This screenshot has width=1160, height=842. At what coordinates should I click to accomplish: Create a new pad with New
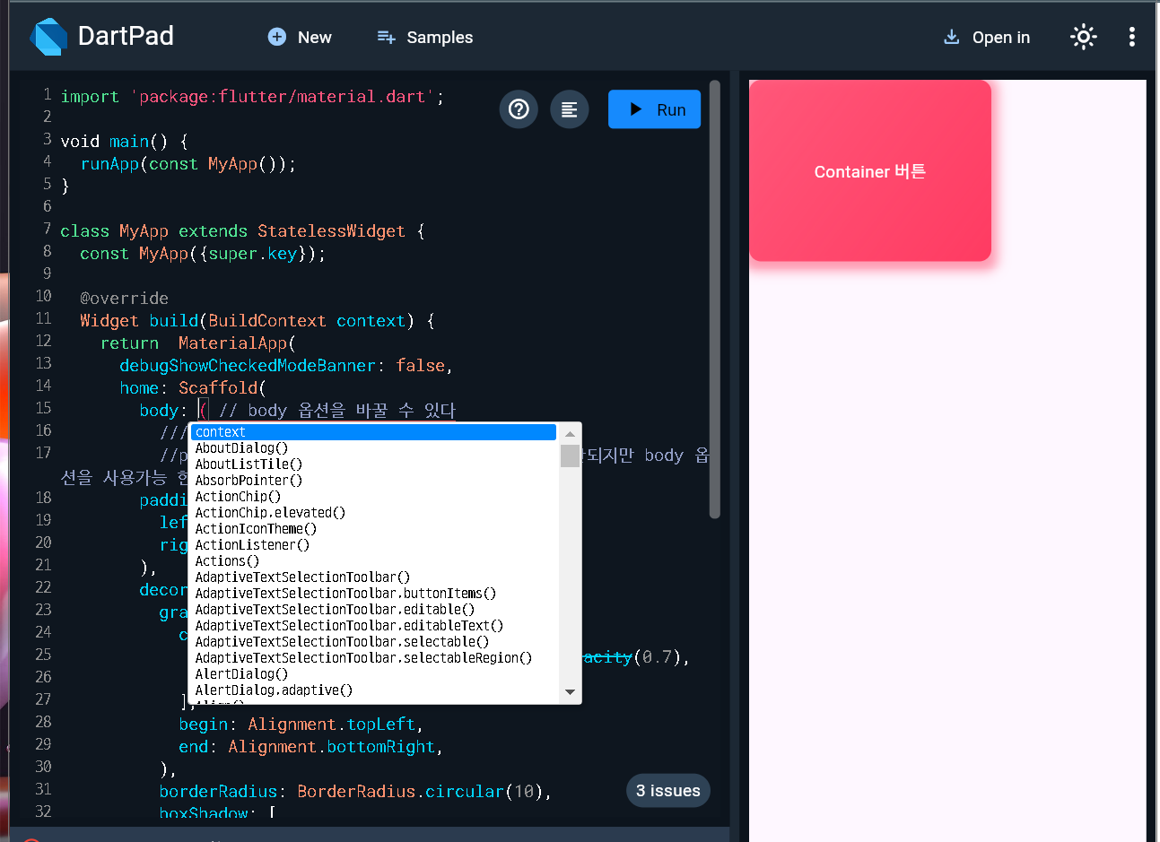click(300, 37)
